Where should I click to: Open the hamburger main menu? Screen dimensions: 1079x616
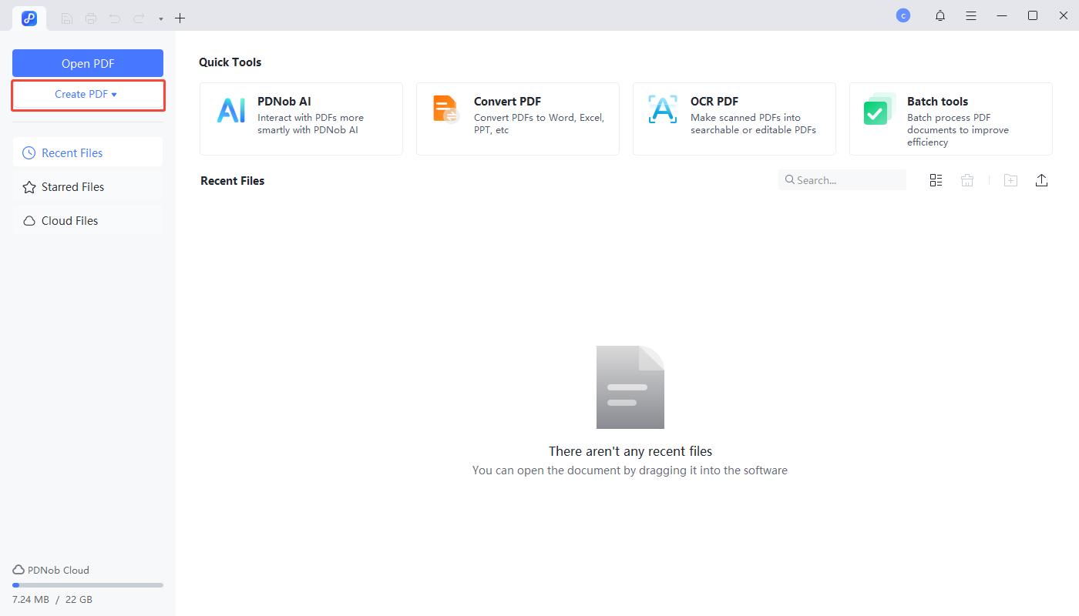point(971,15)
